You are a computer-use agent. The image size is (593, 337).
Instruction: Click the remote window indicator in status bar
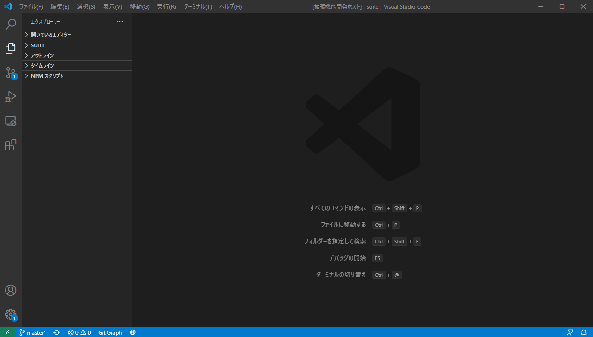7,332
